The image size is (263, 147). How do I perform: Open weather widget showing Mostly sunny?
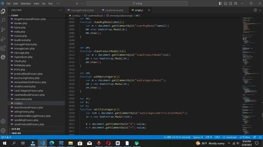pyautogui.click(x=210, y=143)
